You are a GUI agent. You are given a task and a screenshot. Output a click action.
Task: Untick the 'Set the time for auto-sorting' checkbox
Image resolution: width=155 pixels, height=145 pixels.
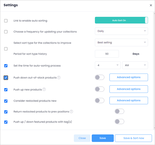click(x=6, y=66)
